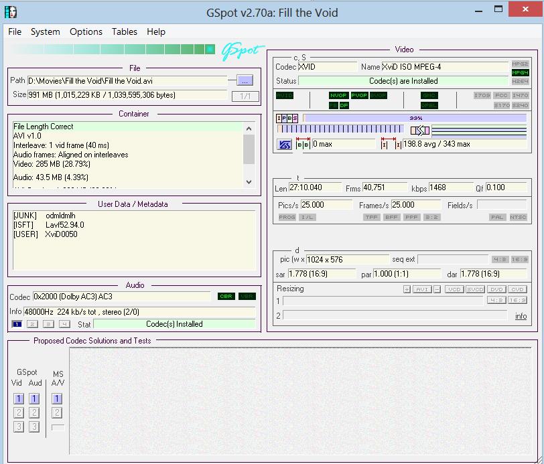Open the File menu

(15, 32)
